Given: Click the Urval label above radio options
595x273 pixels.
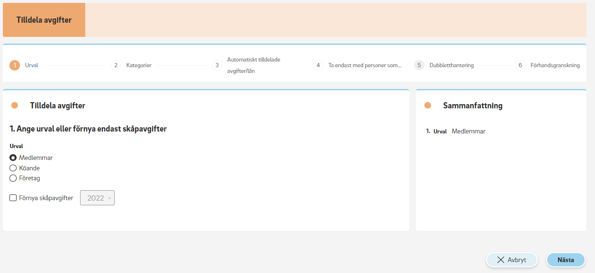Looking at the screenshot, I should pos(17,146).
